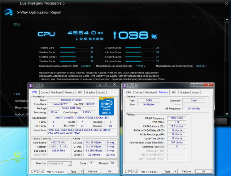Viewport: 231px width, 176px height.
Task: Click the Intel Core i7 logo badge
Action: click(106, 106)
